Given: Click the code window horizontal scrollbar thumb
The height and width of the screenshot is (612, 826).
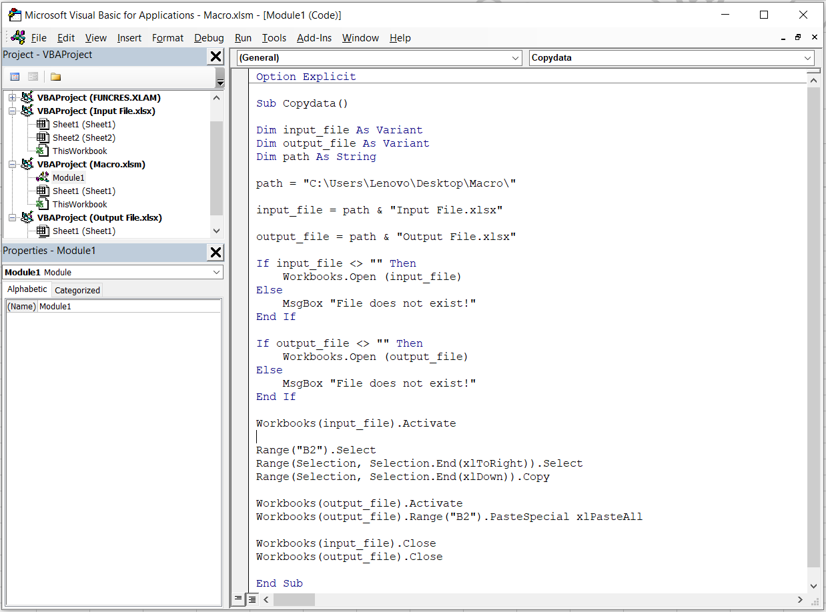Looking at the screenshot, I should [294, 599].
